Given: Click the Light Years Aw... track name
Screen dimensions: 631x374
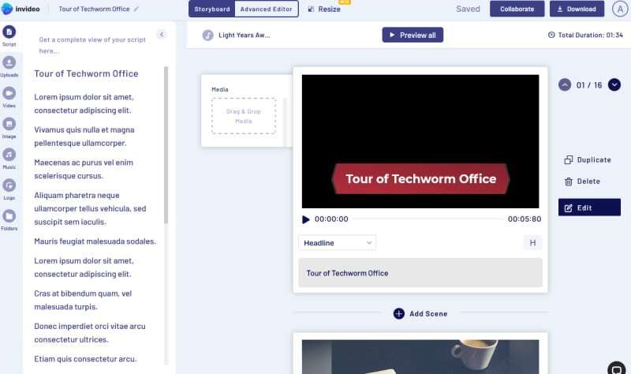Looking at the screenshot, I should pyautogui.click(x=245, y=36).
